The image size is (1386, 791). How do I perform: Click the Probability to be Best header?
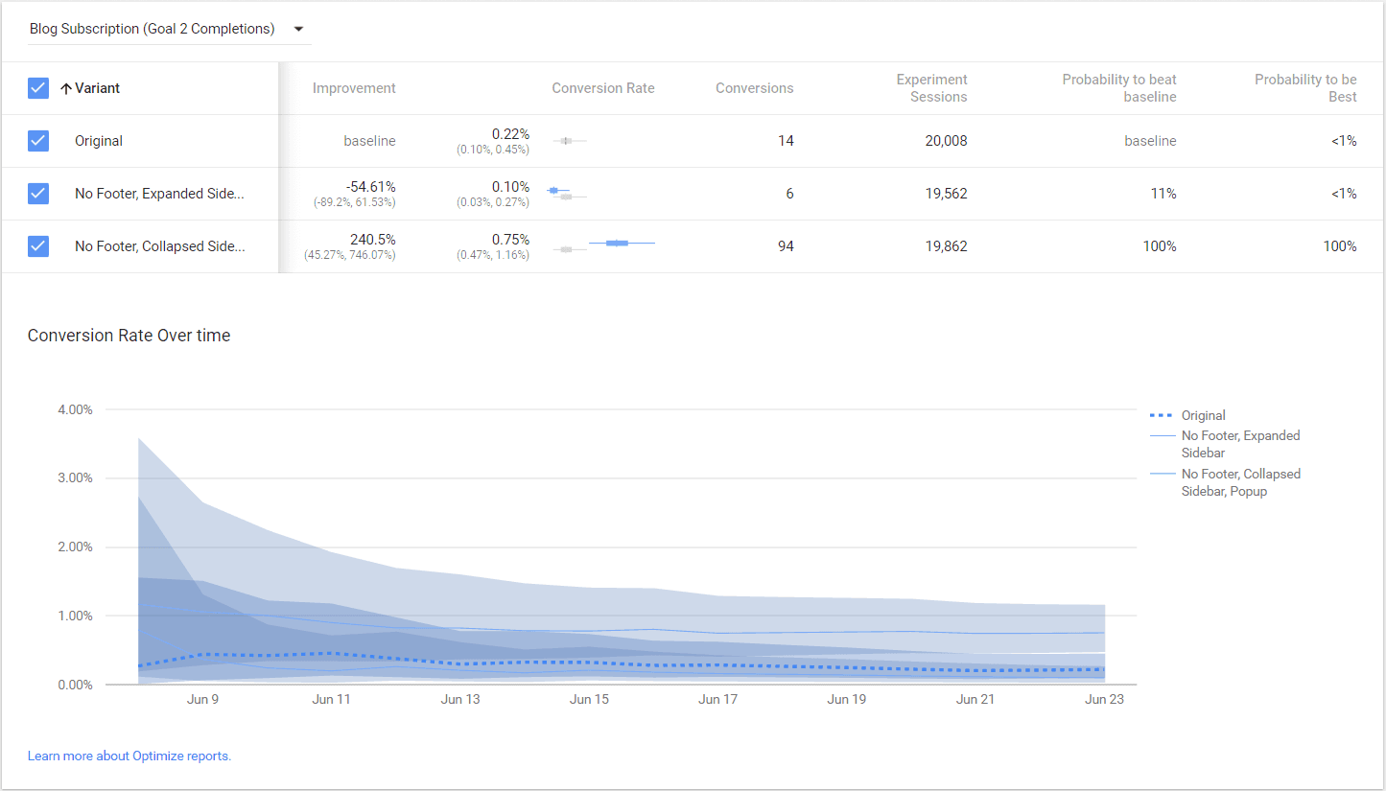(1304, 88)
